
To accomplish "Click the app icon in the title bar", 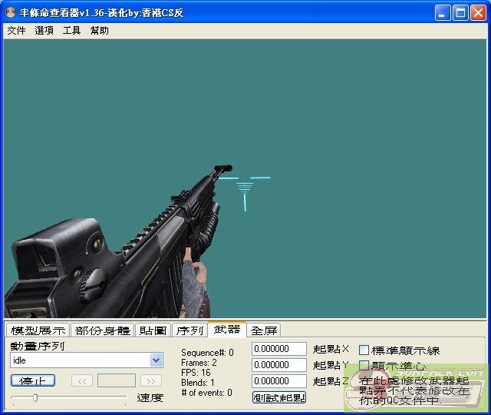I will tap(11, 13).
